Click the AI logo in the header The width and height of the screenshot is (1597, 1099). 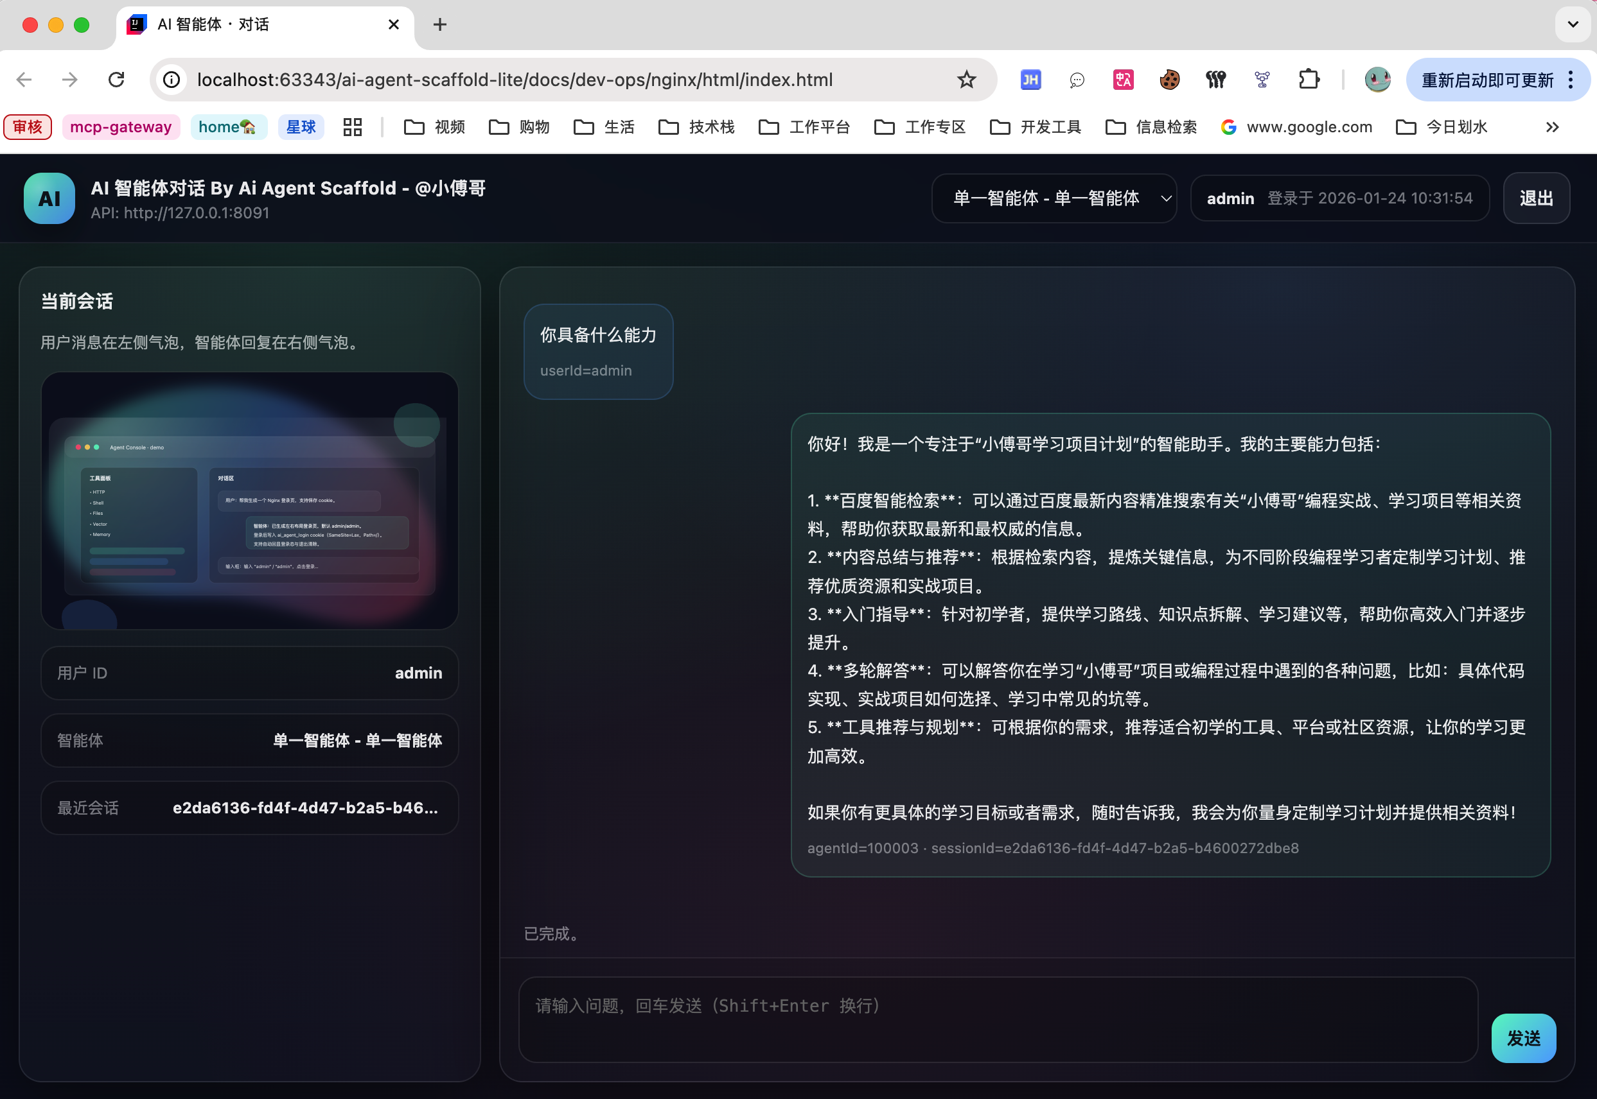(49, 198)
